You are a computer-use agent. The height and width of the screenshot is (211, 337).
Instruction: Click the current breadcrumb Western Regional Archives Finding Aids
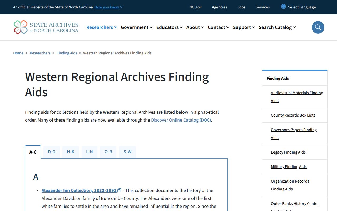coord(117,53)
